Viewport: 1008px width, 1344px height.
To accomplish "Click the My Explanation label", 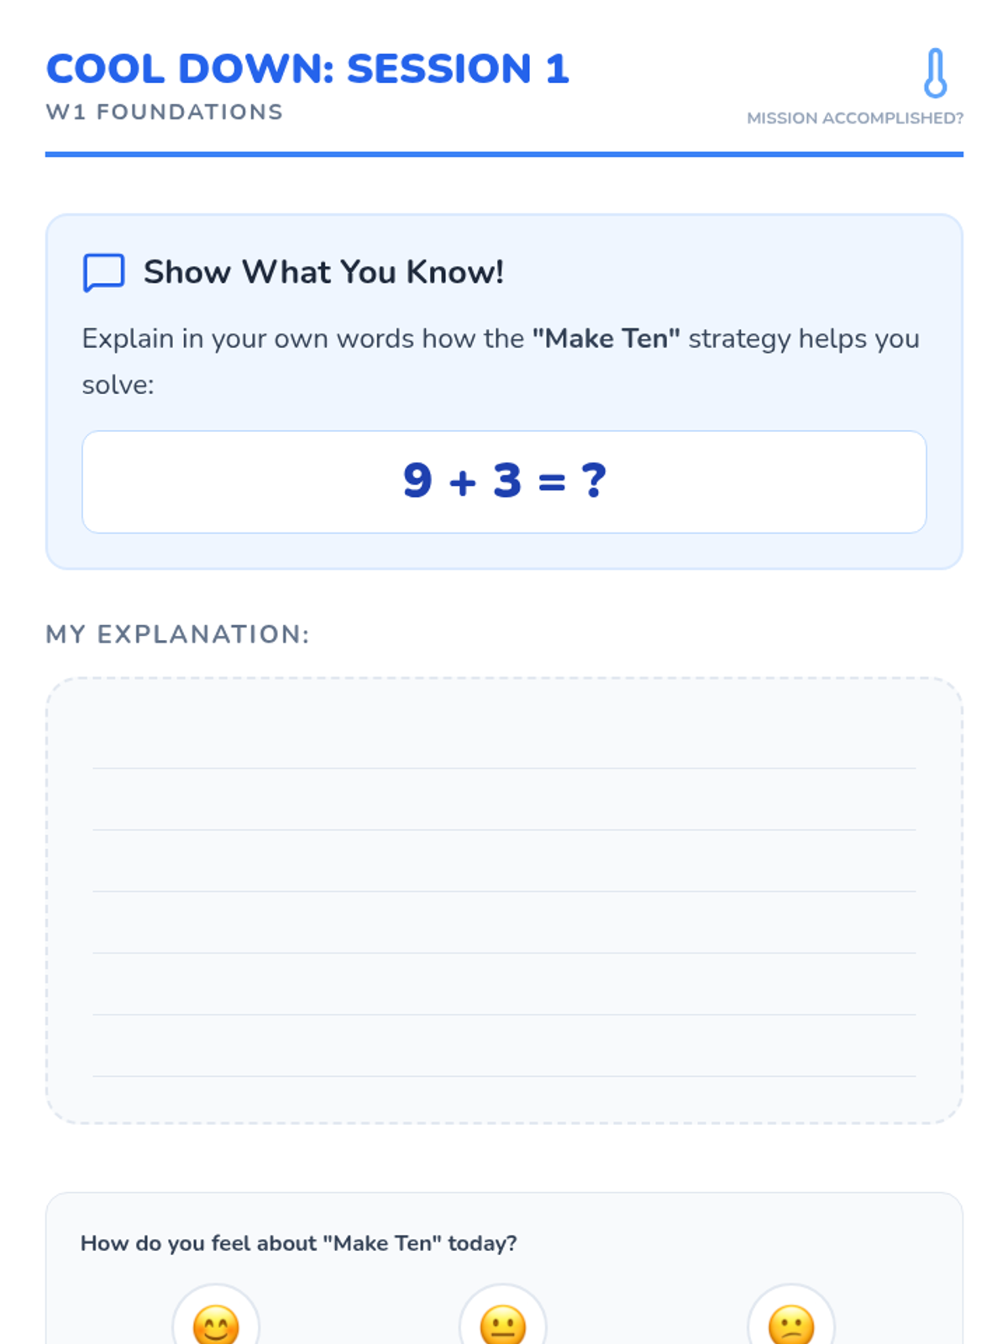I will tap(178, 634).
